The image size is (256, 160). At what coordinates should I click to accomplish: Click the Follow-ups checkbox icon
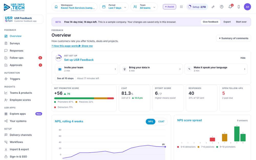click(6, 58)
